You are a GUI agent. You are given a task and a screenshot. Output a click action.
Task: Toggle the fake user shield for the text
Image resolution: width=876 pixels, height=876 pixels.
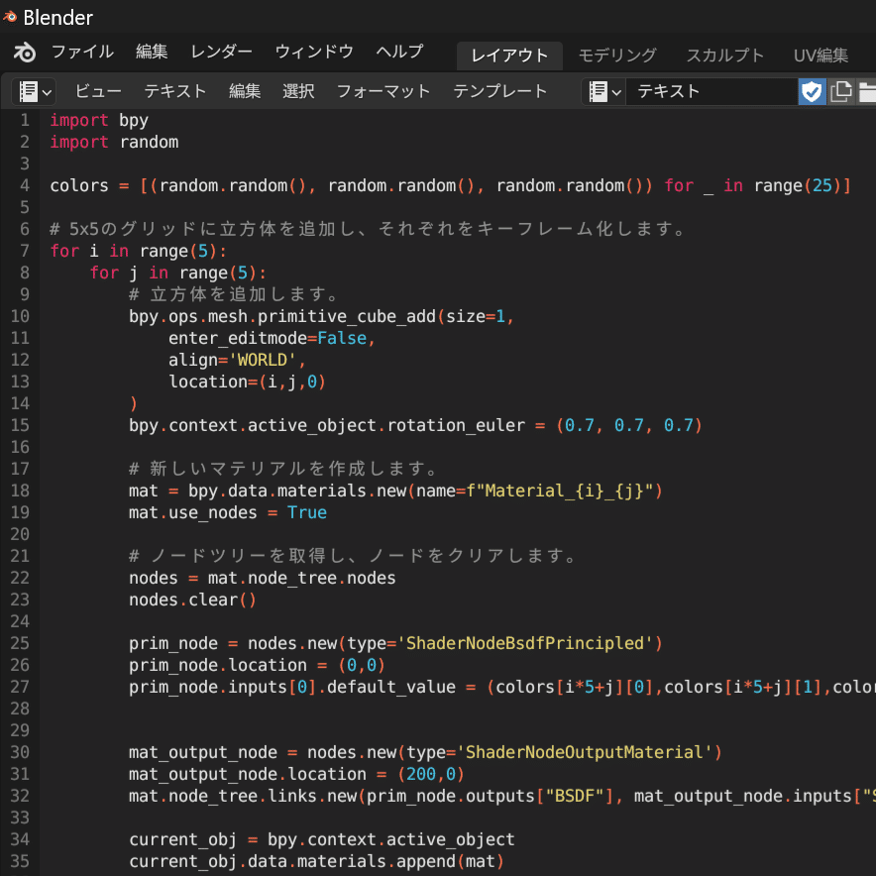click(x=814, y=91)
